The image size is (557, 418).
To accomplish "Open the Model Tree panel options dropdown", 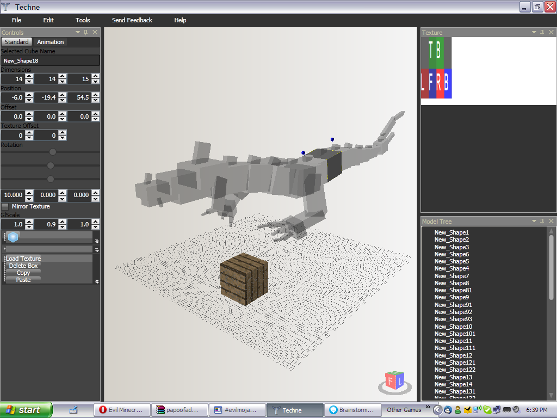I will click(534, 222).
